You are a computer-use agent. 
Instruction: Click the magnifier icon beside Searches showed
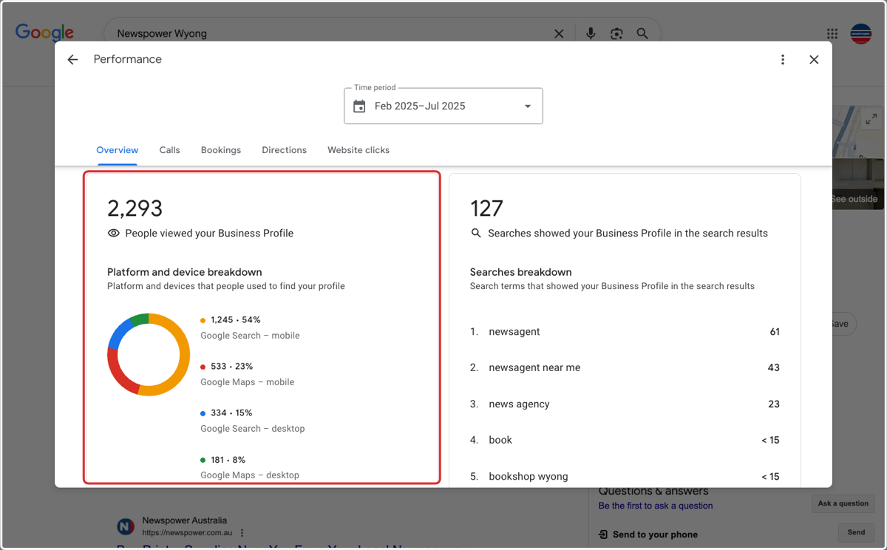pyautogui.click(x=476, y=233)
